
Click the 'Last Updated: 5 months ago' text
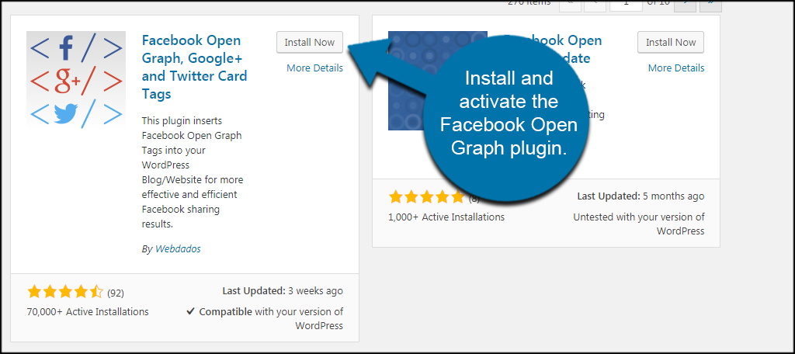tap(641, 196)
